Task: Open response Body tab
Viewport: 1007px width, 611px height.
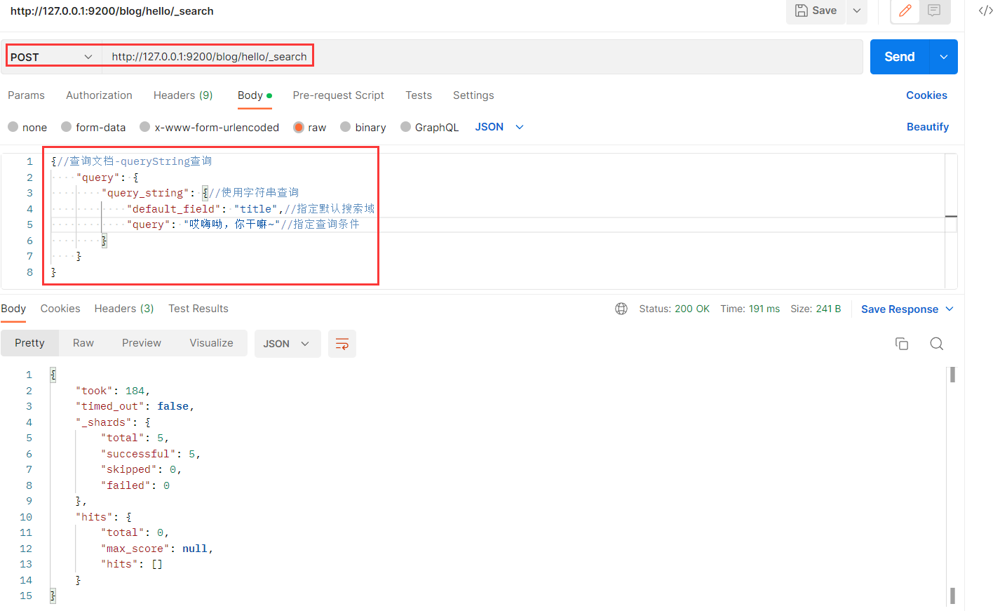Action: [13, 309]
